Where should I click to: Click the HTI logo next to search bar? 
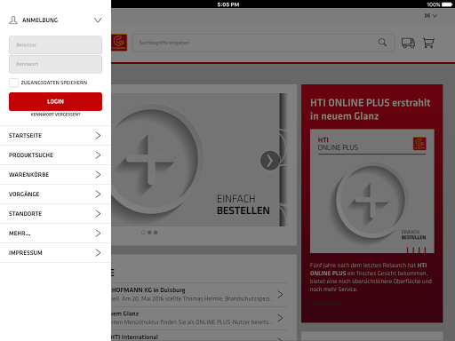(x=119, y=43)
